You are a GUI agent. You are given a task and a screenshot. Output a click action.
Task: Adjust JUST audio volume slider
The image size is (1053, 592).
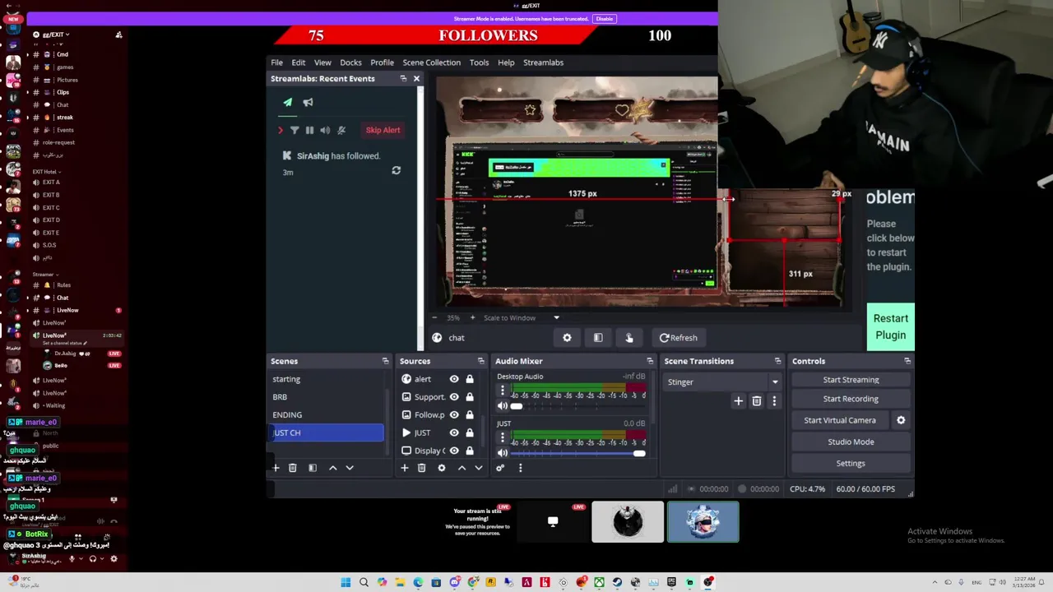coord(579,453)
